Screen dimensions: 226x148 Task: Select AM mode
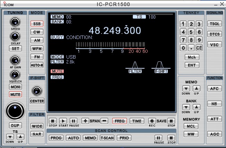click(x=37, y=40)
